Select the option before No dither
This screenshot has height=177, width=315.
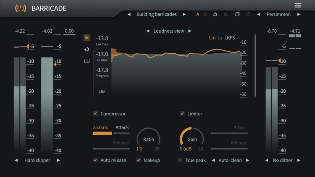267,160
